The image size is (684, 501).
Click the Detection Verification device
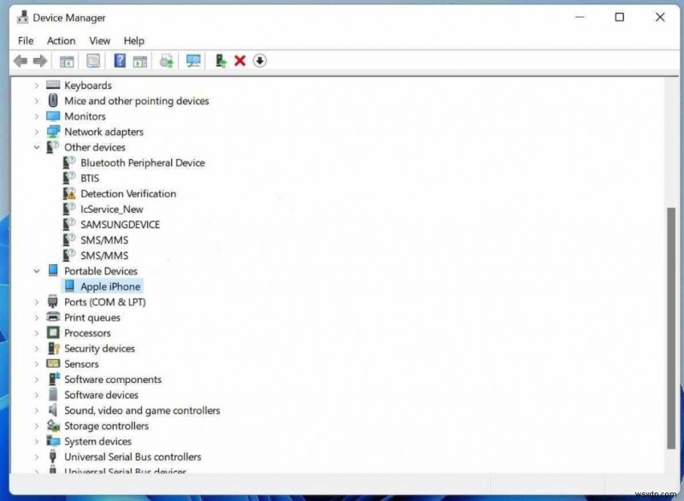tap(129, 193)
